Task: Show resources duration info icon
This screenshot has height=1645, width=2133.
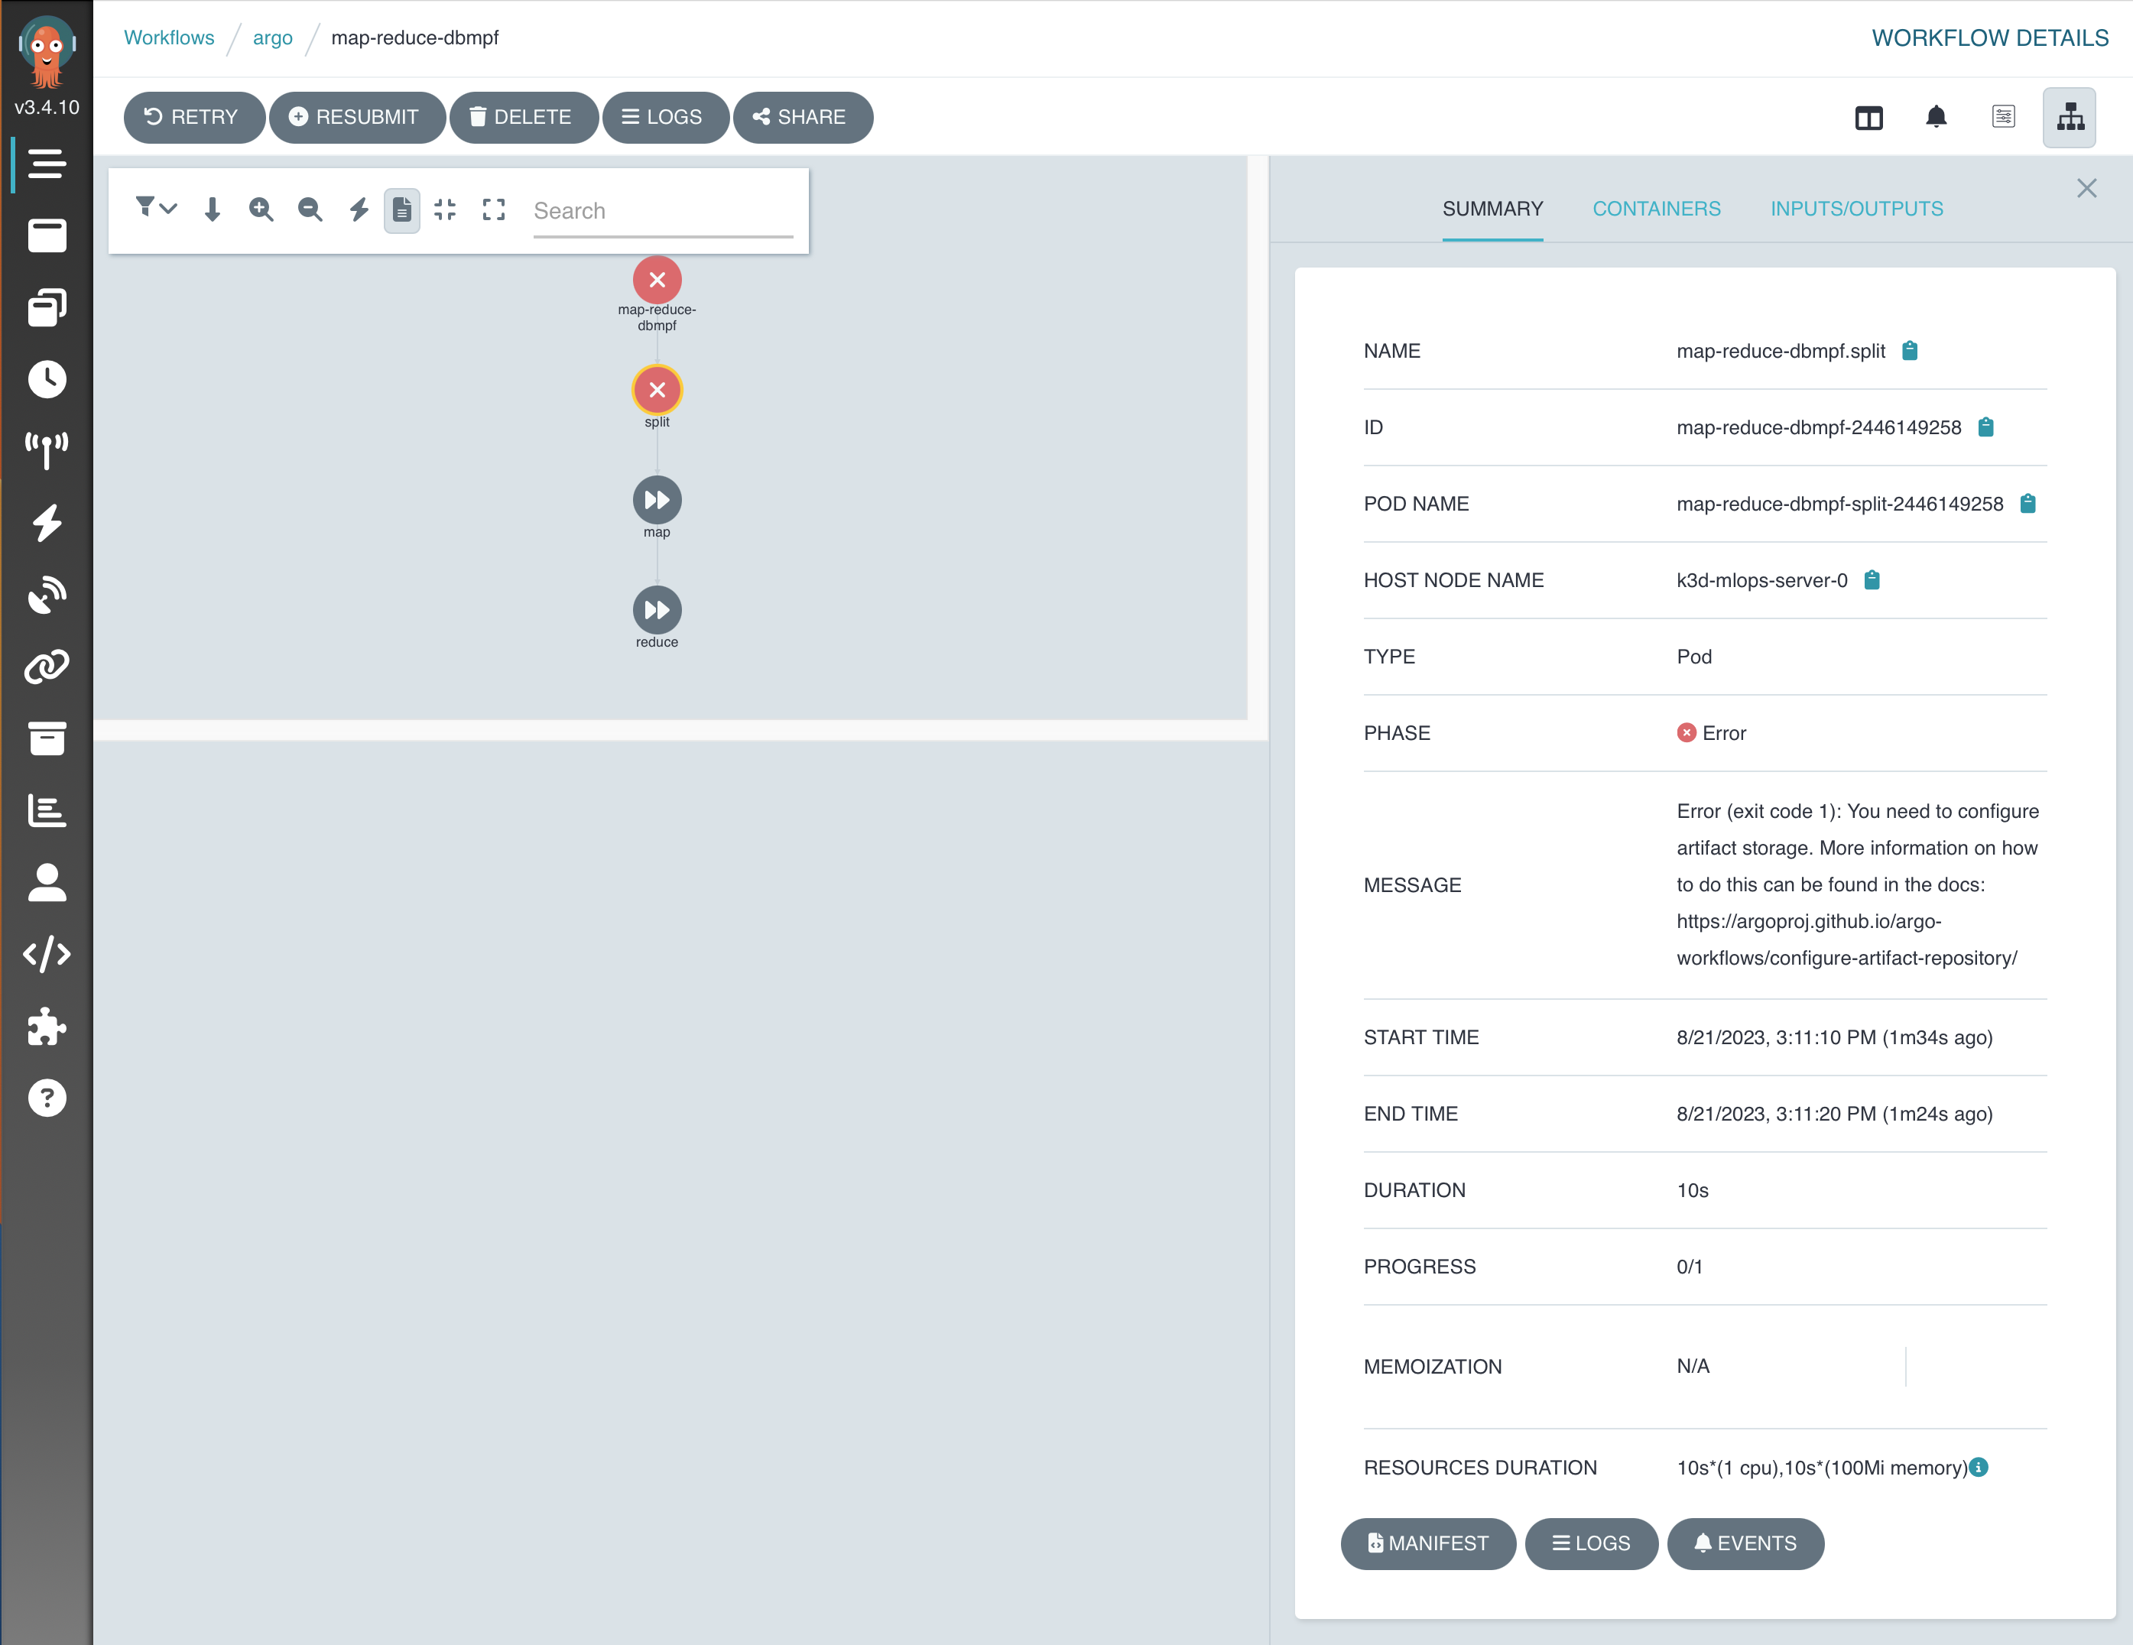Action: (x=1979, y=1468)
